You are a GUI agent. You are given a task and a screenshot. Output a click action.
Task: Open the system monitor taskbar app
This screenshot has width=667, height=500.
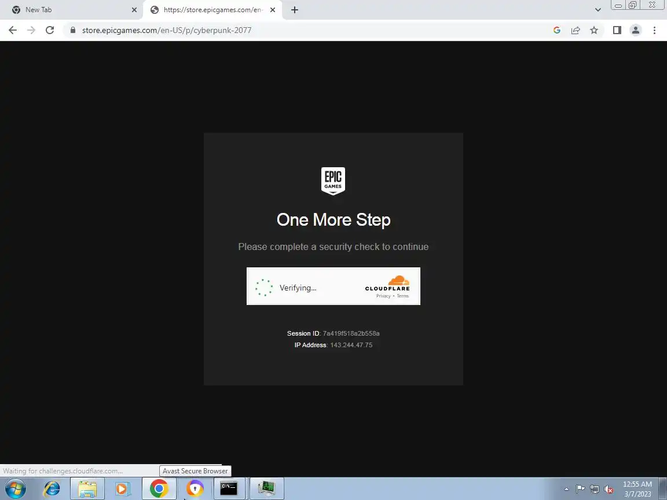pos(266,488)
